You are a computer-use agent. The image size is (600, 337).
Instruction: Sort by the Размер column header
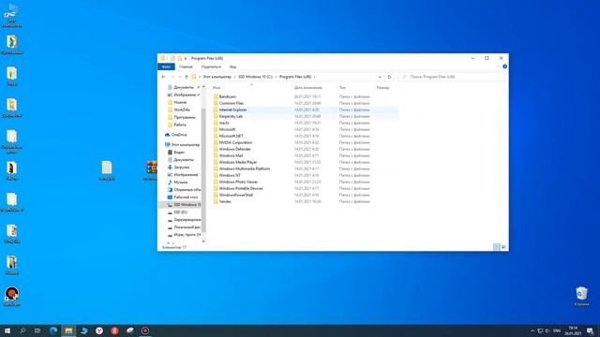383,88
